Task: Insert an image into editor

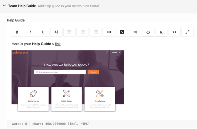Action: click(122, 32)
